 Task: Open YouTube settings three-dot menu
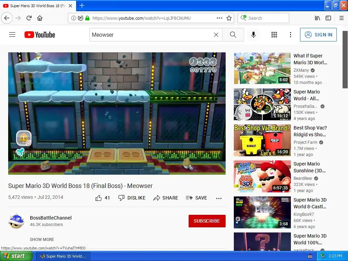point(290,35)
